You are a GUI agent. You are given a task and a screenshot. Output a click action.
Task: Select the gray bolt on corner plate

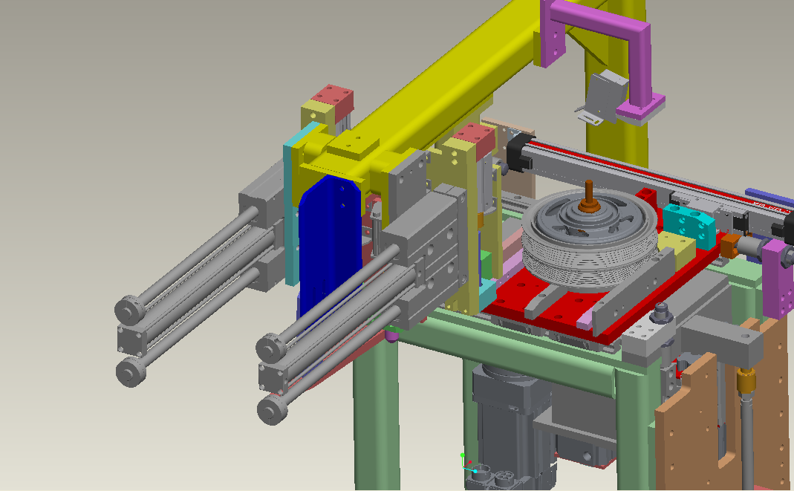click(x=662, y=312)
